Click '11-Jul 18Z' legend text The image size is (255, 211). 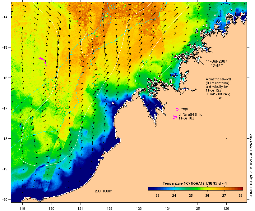tap(186, 118)
